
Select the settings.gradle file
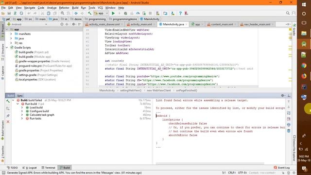36,75
